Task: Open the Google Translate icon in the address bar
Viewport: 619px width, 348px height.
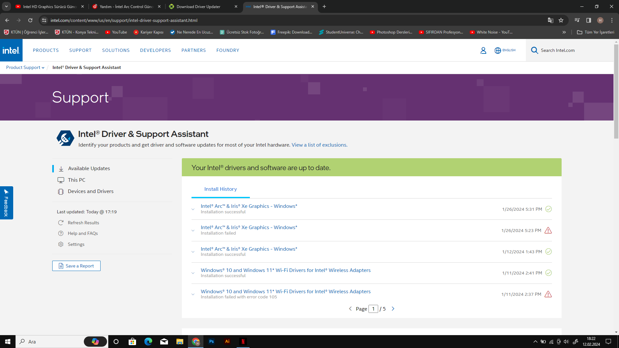Action: coord(550,20)
